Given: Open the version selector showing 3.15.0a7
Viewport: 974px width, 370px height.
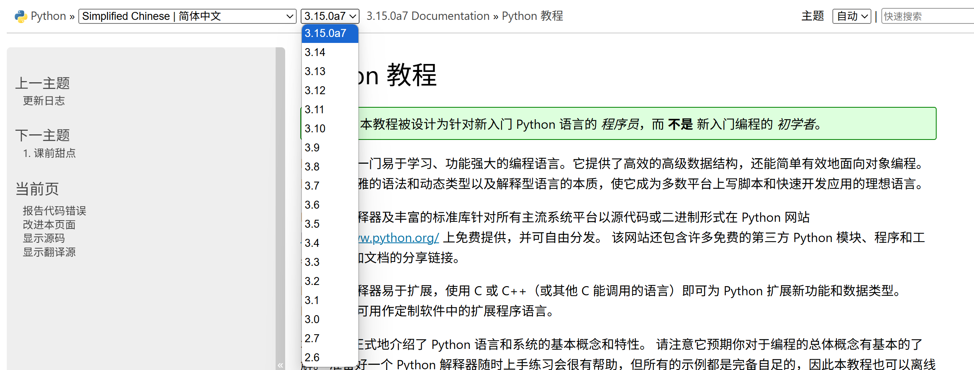Looking at the screenshot, I should [330, 16].
